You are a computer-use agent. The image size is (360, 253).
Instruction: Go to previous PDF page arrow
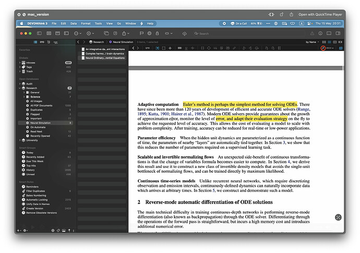(133, 48)
